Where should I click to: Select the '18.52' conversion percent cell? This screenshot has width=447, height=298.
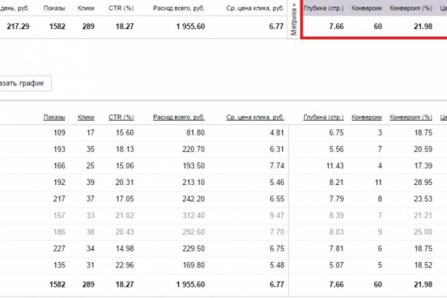pyautogui.click(x=423, y=265)
